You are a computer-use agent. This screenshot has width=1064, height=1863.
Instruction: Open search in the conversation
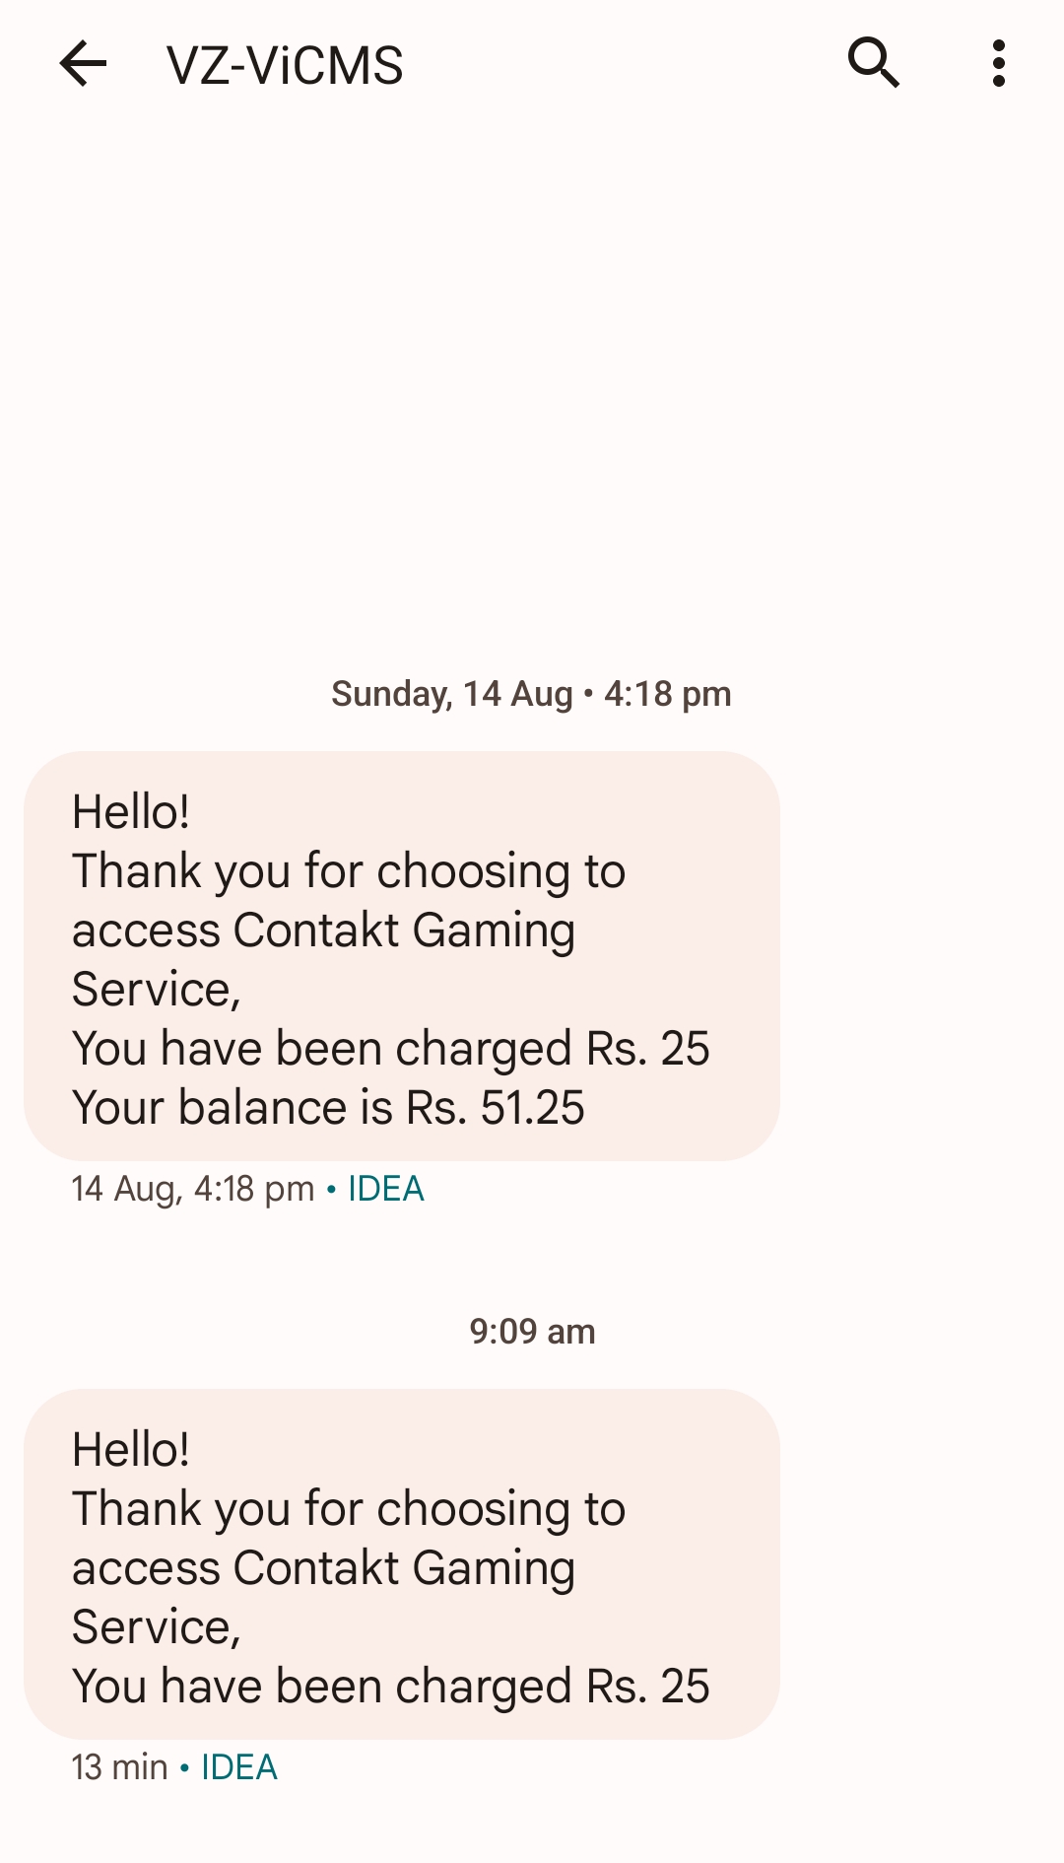[873, 65]
